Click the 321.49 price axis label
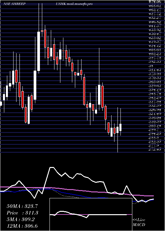Viewport: 165px width, 231px height. (x=155, y=114)
